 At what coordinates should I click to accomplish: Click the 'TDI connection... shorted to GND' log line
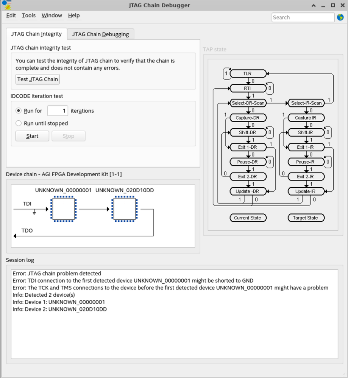[x=133, y=281]
